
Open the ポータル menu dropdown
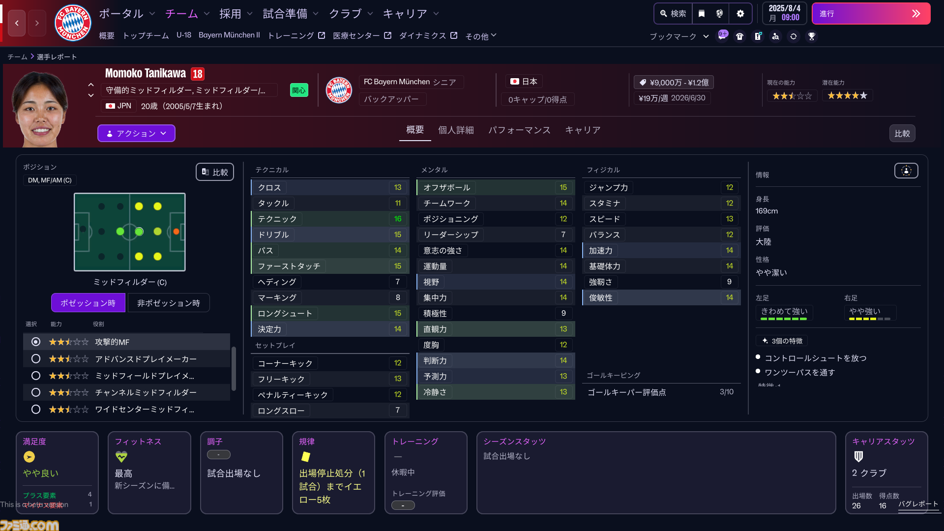coord(127,14)
